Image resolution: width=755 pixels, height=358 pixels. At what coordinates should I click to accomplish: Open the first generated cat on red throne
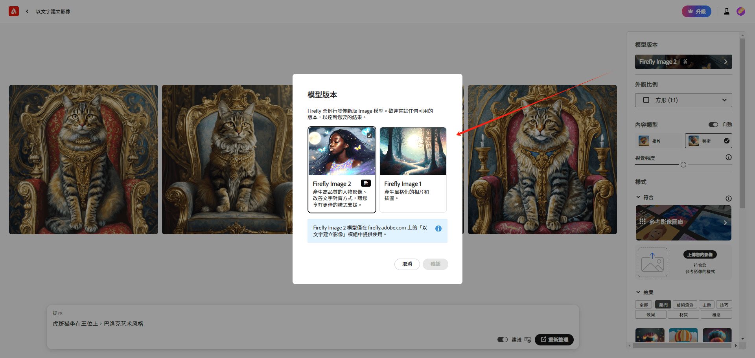(83, 160)
